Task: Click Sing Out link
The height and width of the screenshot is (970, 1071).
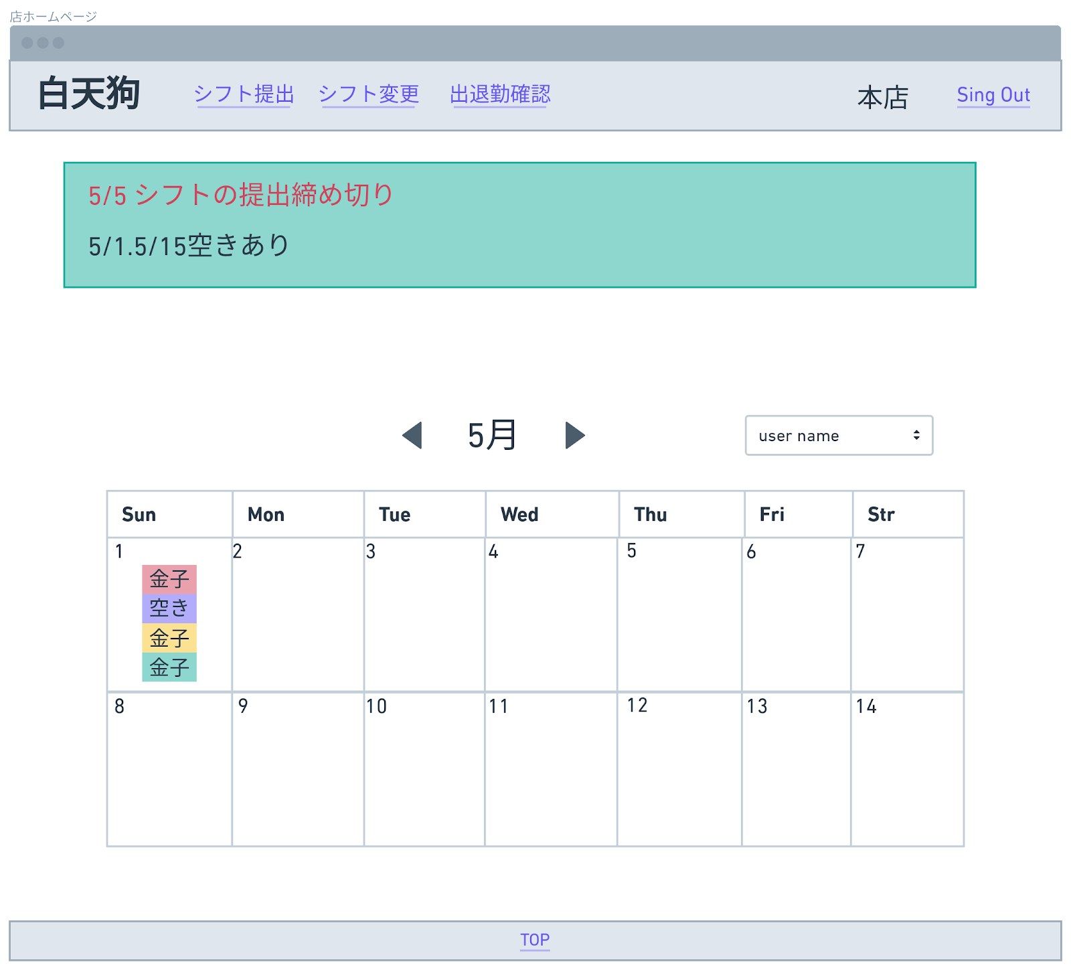Action: (x=993, y=96)
